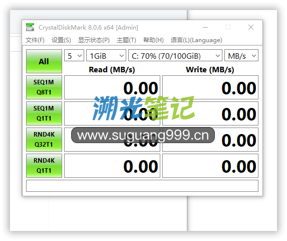Run the SEQ1M Q8T1 test
The width and height of the screenshot is (287, 241).
(44, 87)
